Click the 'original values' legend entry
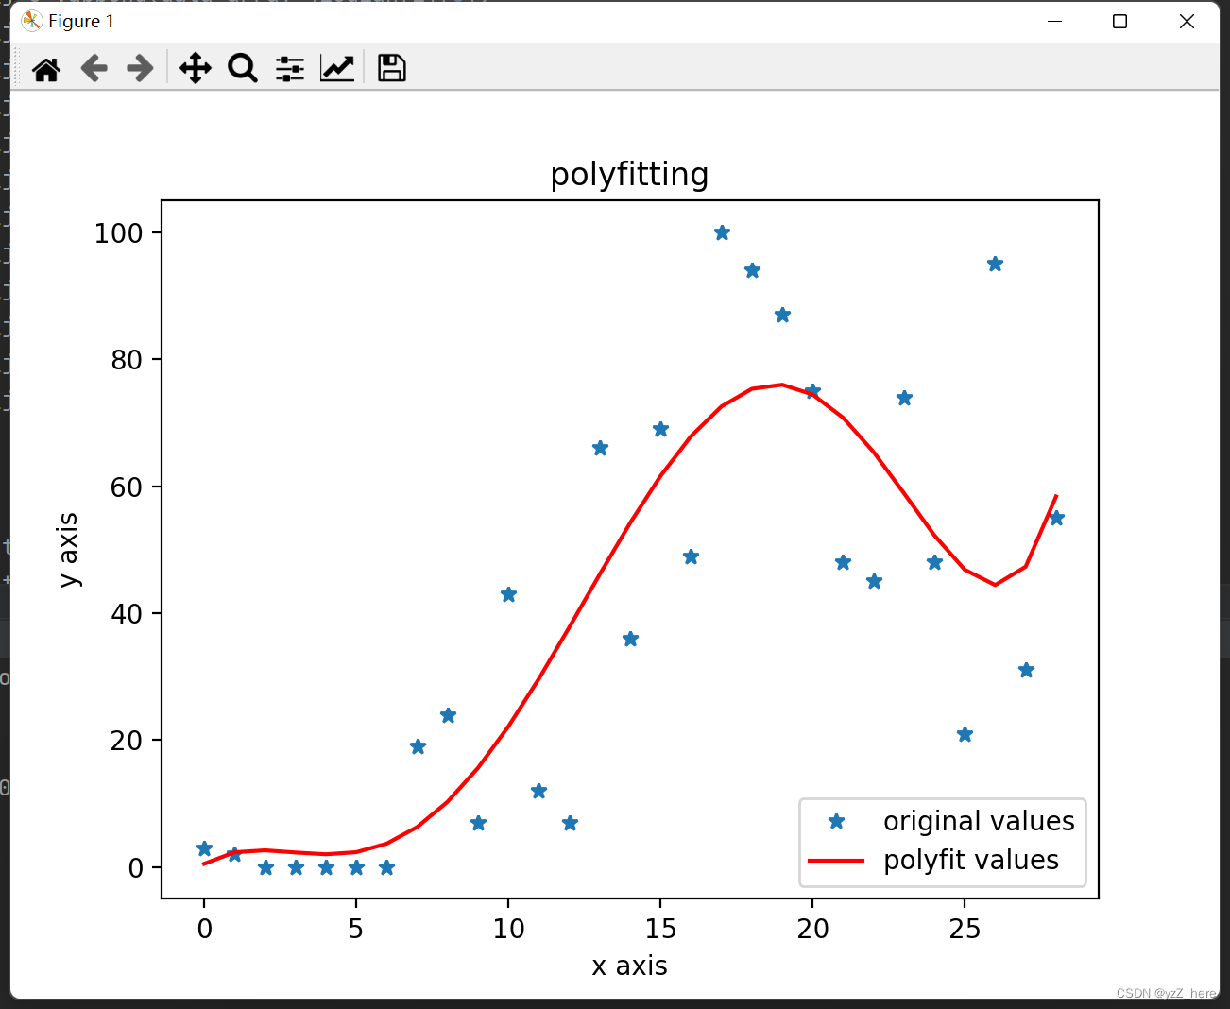Image resolution: width=1230 pixels, height=1009 pixels. (979, 821)
